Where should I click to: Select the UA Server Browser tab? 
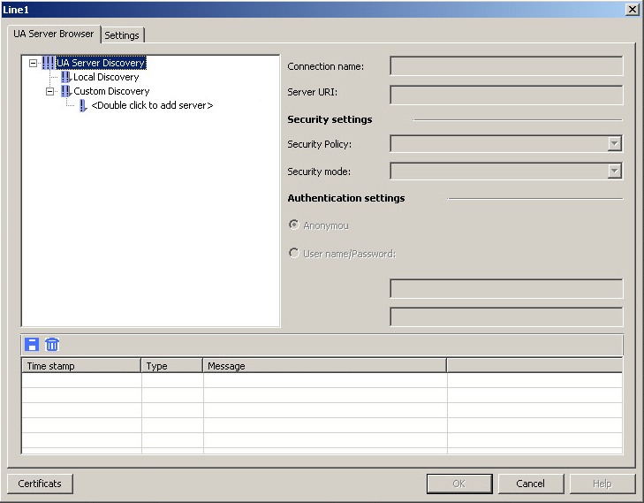click(53, 34)
